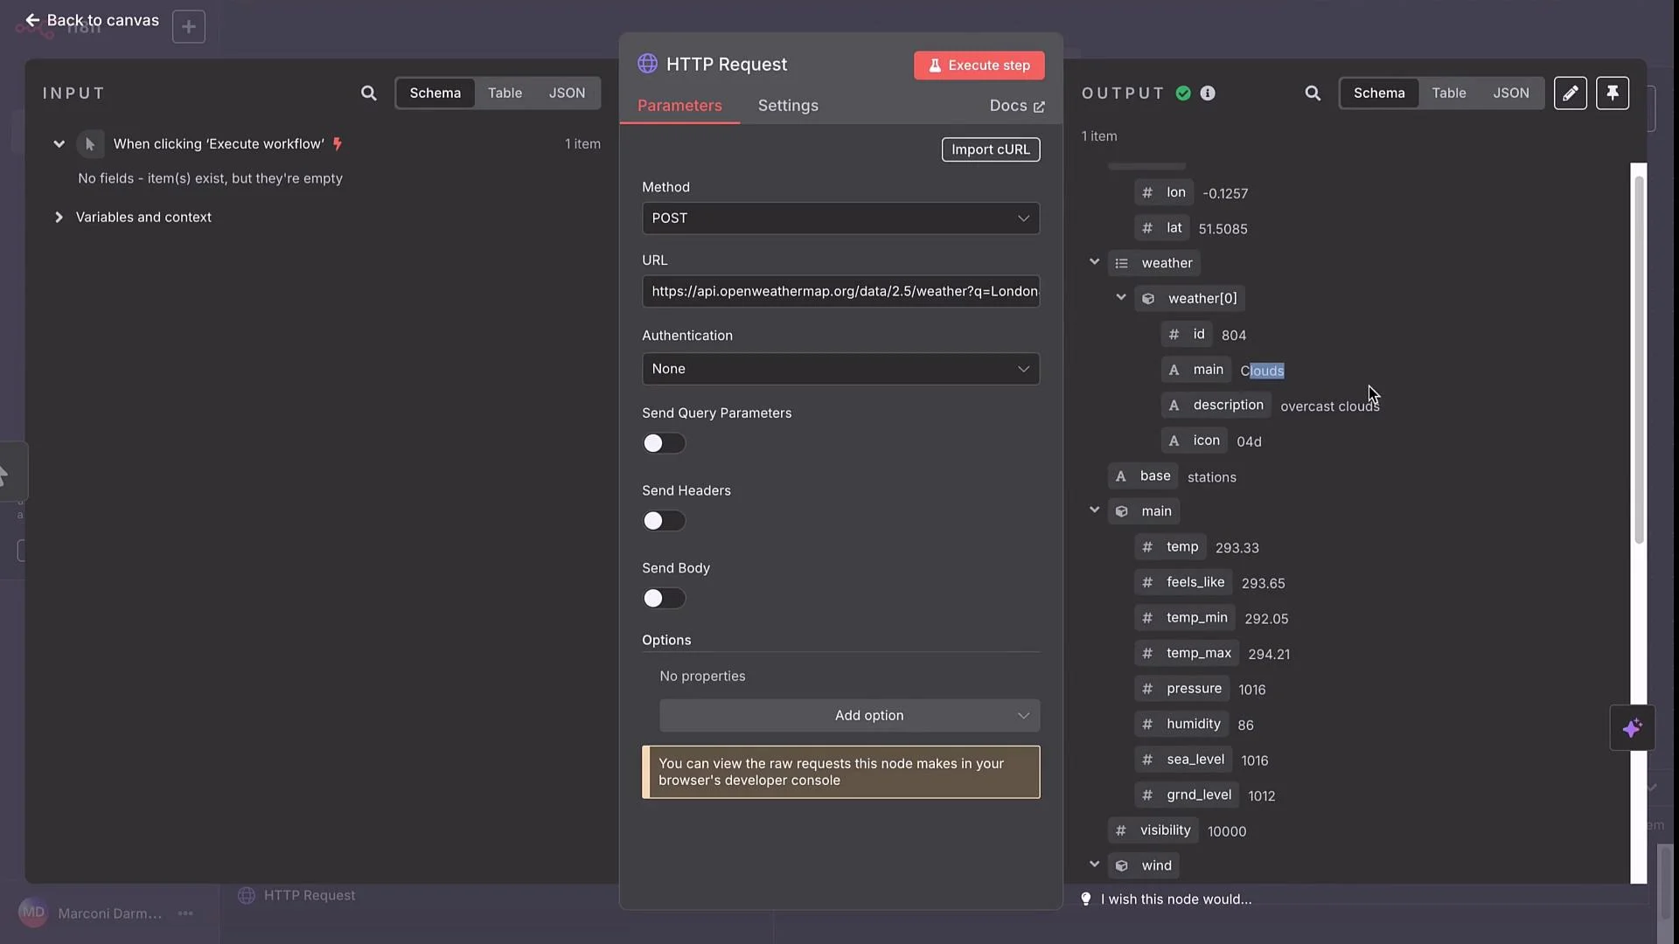Click the plus button next to Back to canvas
This screenshot has height=944, width=1679.
[189, 26]
